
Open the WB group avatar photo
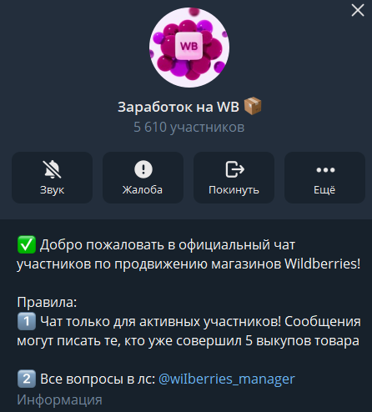pyautogui.click(x=189, y=48)
